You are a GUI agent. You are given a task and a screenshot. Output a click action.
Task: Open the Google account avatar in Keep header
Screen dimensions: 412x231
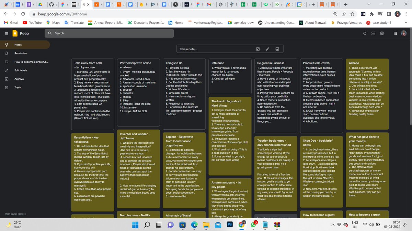point(404,33)
